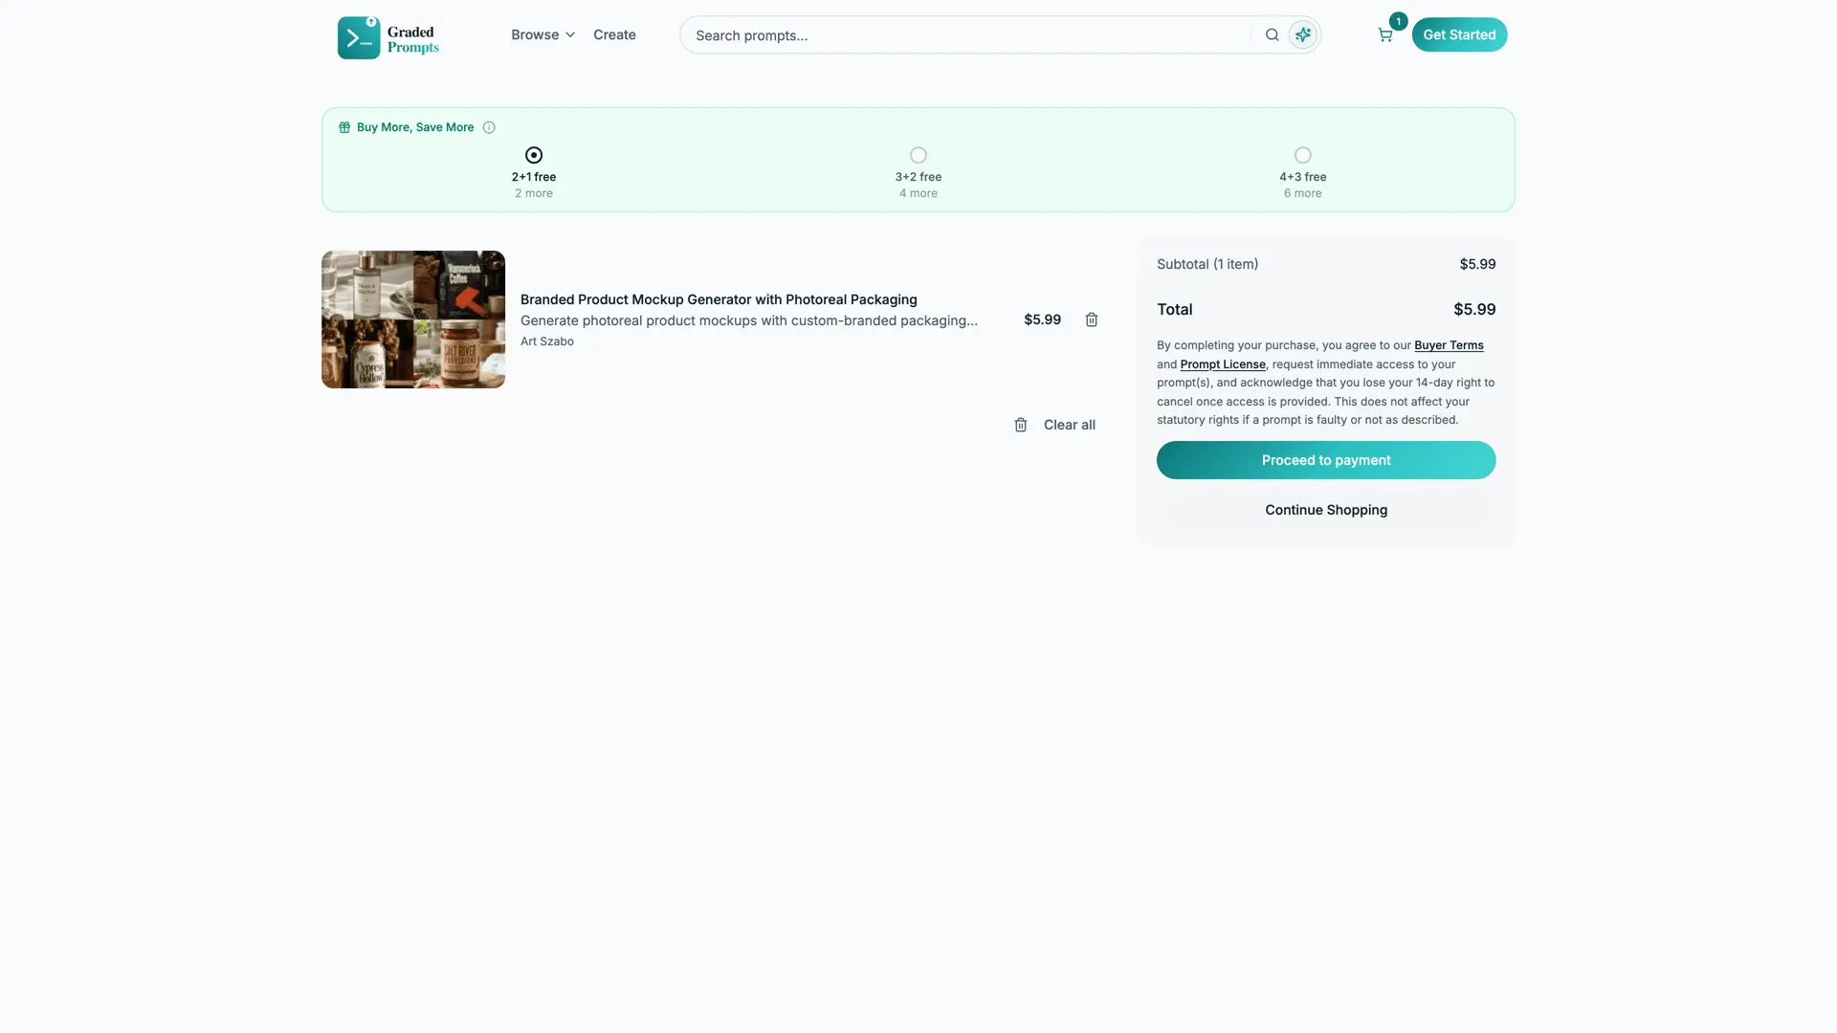Open the product mockup thumbnail image

pos(413,319)
